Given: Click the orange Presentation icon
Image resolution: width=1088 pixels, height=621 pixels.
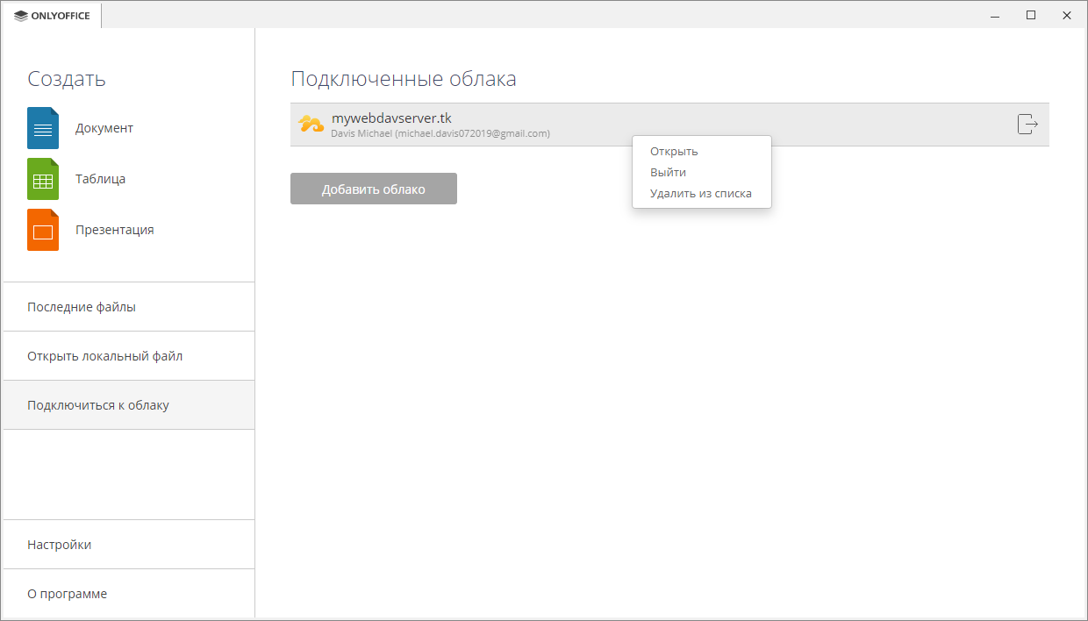Looking at the screenshot, I should (43, 230).
